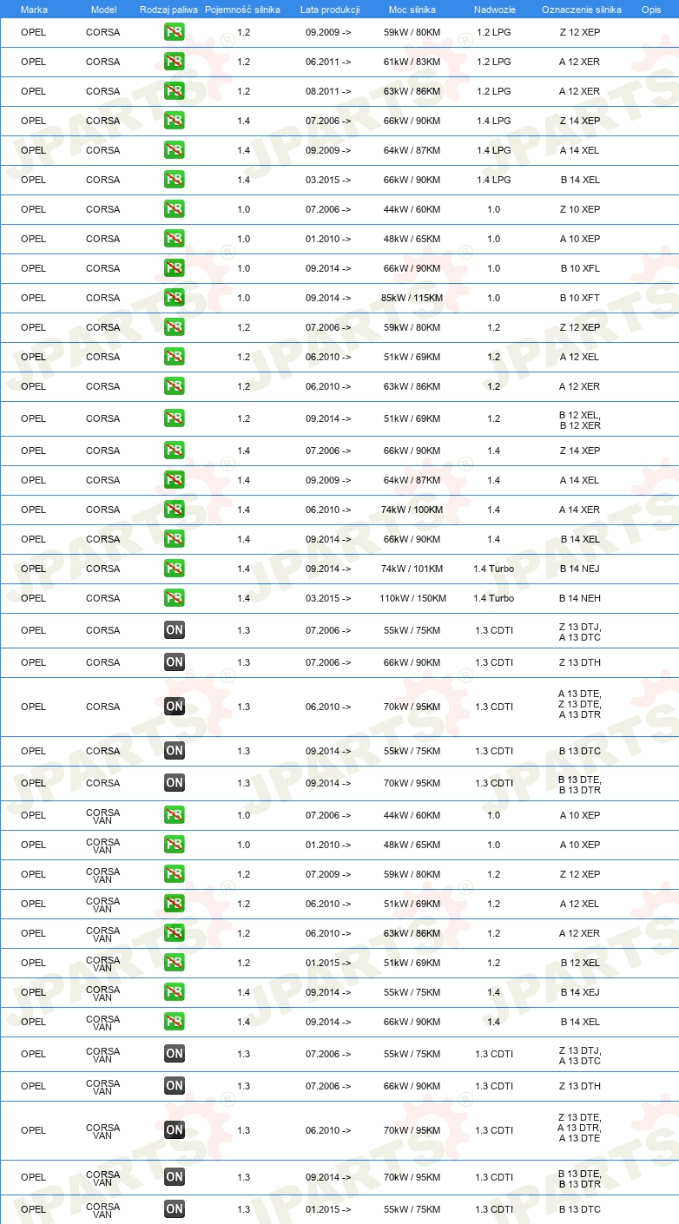This screenshot has height=1224, width=679.
Task: Select the PB icon in the Corsa Van B 14 XEJ row
Action: point(175,992)
